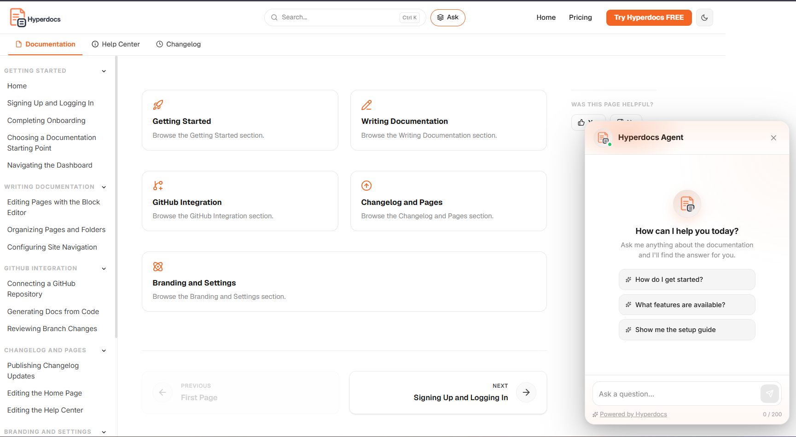Go to next page Signing Up and Logging In

pyautogui.click(x=448, y=392)
